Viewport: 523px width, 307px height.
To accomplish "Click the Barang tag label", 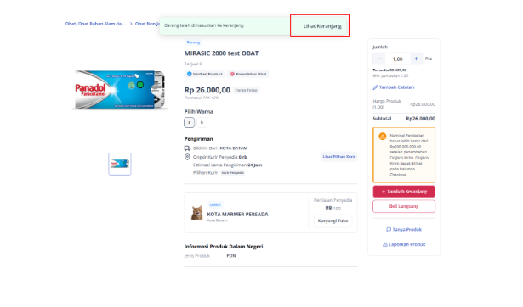I will click(193, 42).
